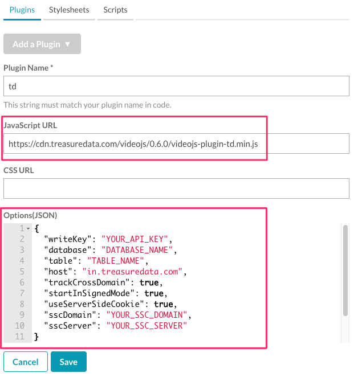The width and height of the screenshot is (358, 377).
Task: Click the Plugin Name field containing td
Action: tap(176, 87)
